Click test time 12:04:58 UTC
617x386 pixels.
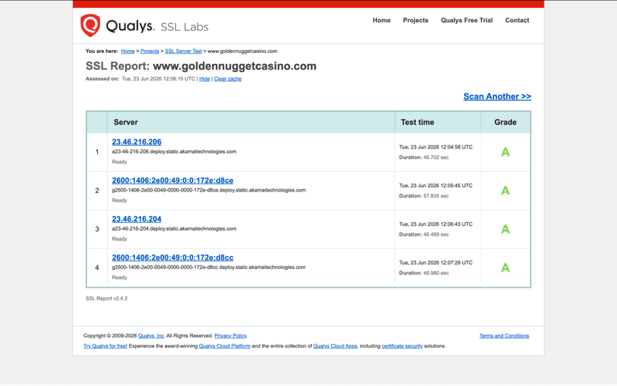[436, 147]
